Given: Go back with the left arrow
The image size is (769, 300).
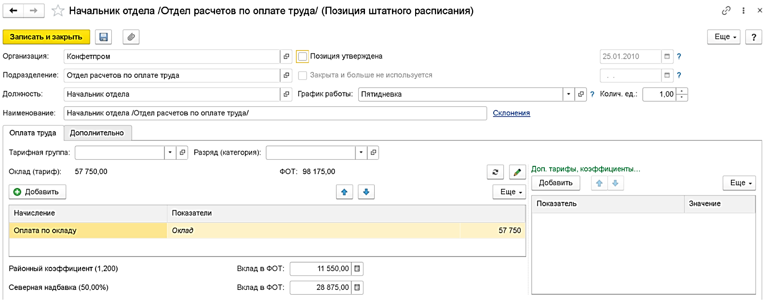Looking at the screenshot, I should tap(13, 11).
